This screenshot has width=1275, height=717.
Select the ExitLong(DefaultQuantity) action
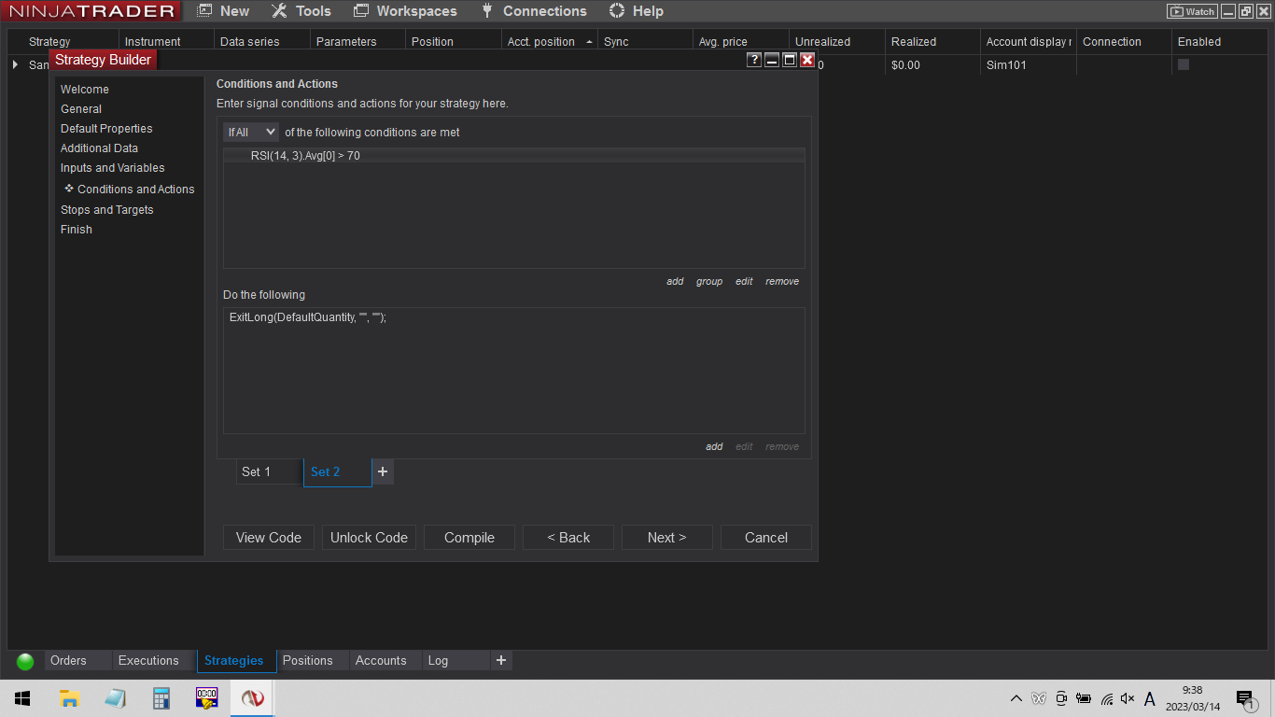tap(308, 317)
